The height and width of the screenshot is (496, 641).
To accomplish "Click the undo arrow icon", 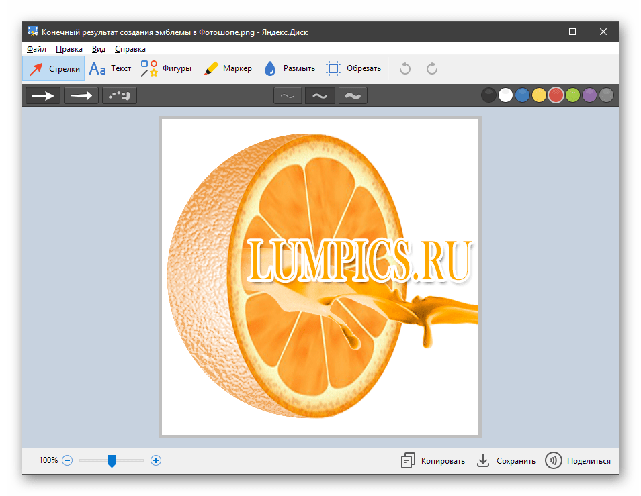I will coord(404,68).
